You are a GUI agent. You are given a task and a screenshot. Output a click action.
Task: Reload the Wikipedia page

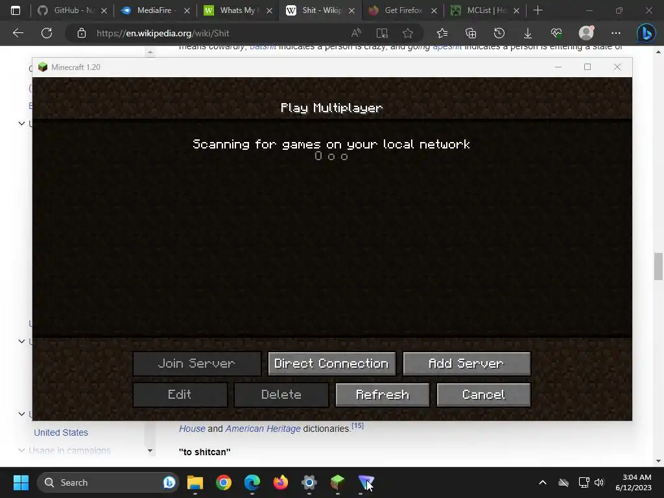click(x=47, y=33)
